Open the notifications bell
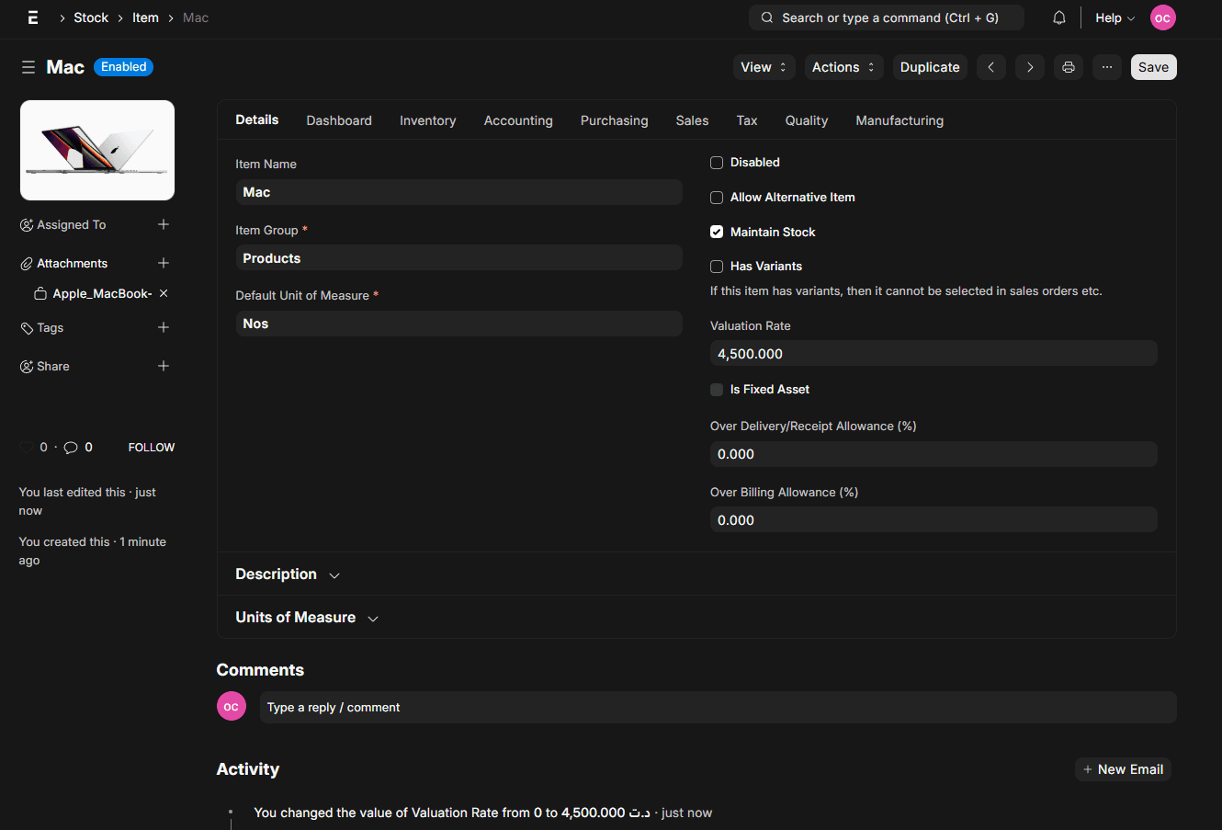 pos(1059,17)
